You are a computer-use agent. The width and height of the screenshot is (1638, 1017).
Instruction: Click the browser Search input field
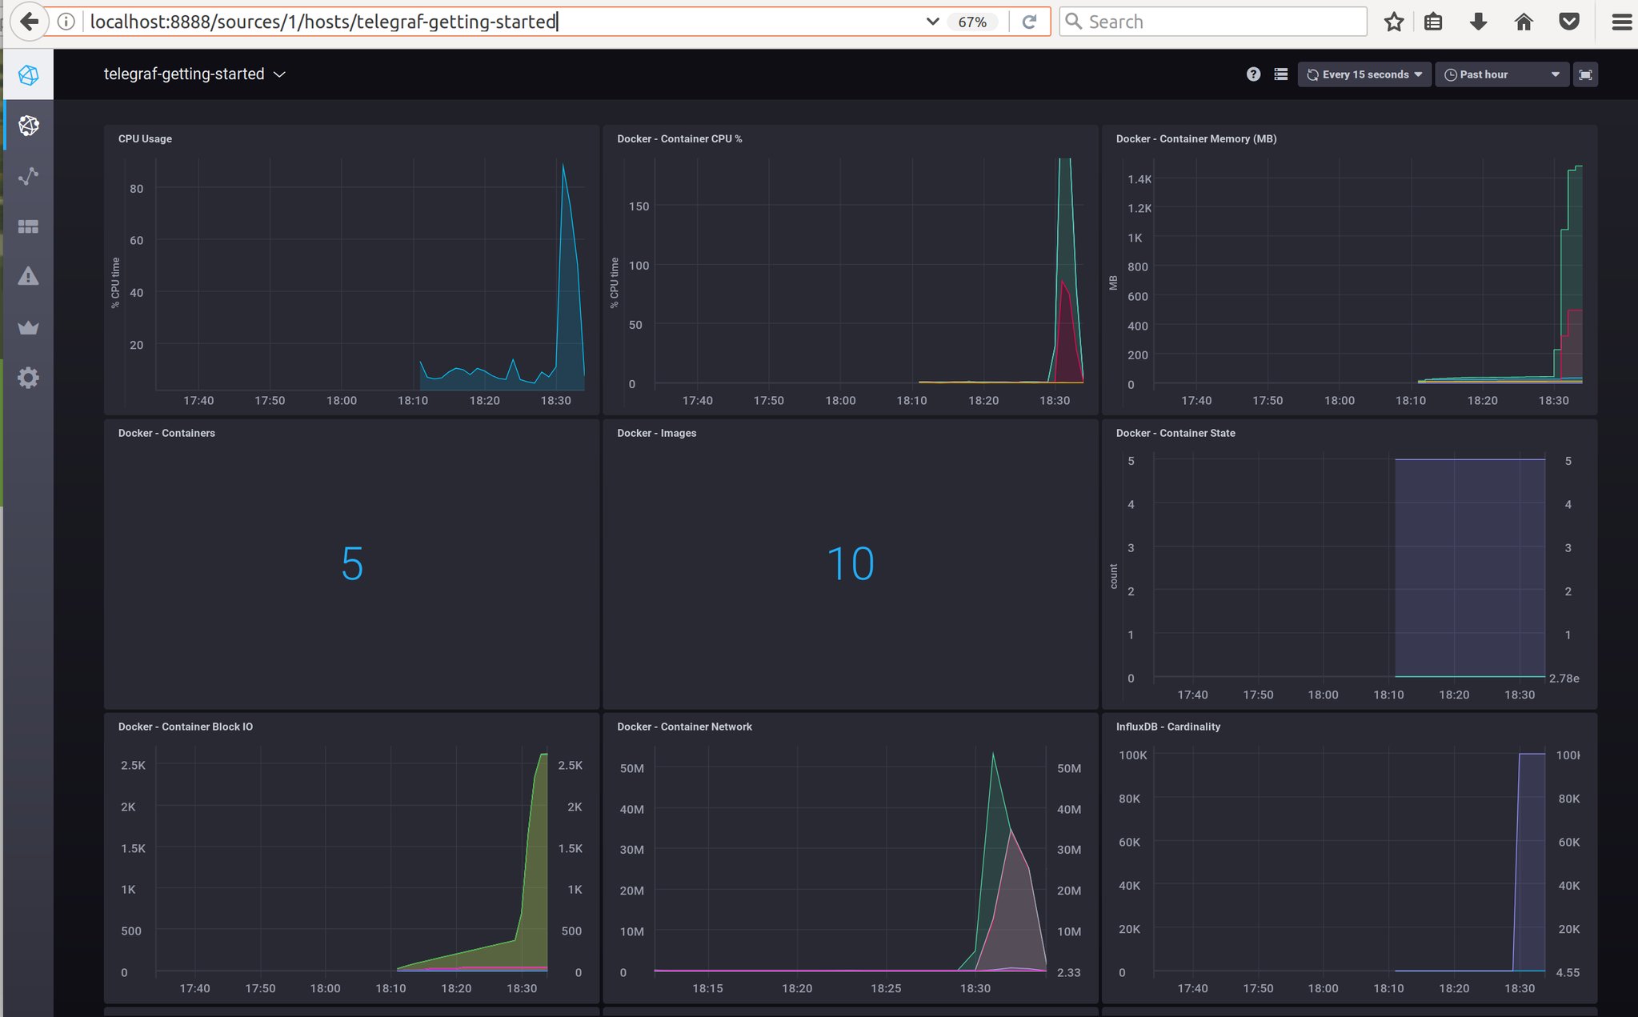click(1213, 22)
